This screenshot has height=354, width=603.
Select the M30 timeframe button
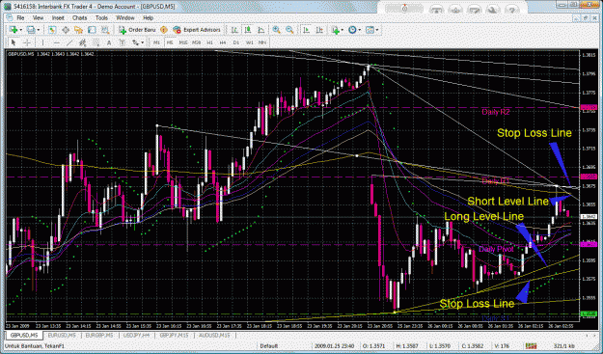tap(197, 42)
